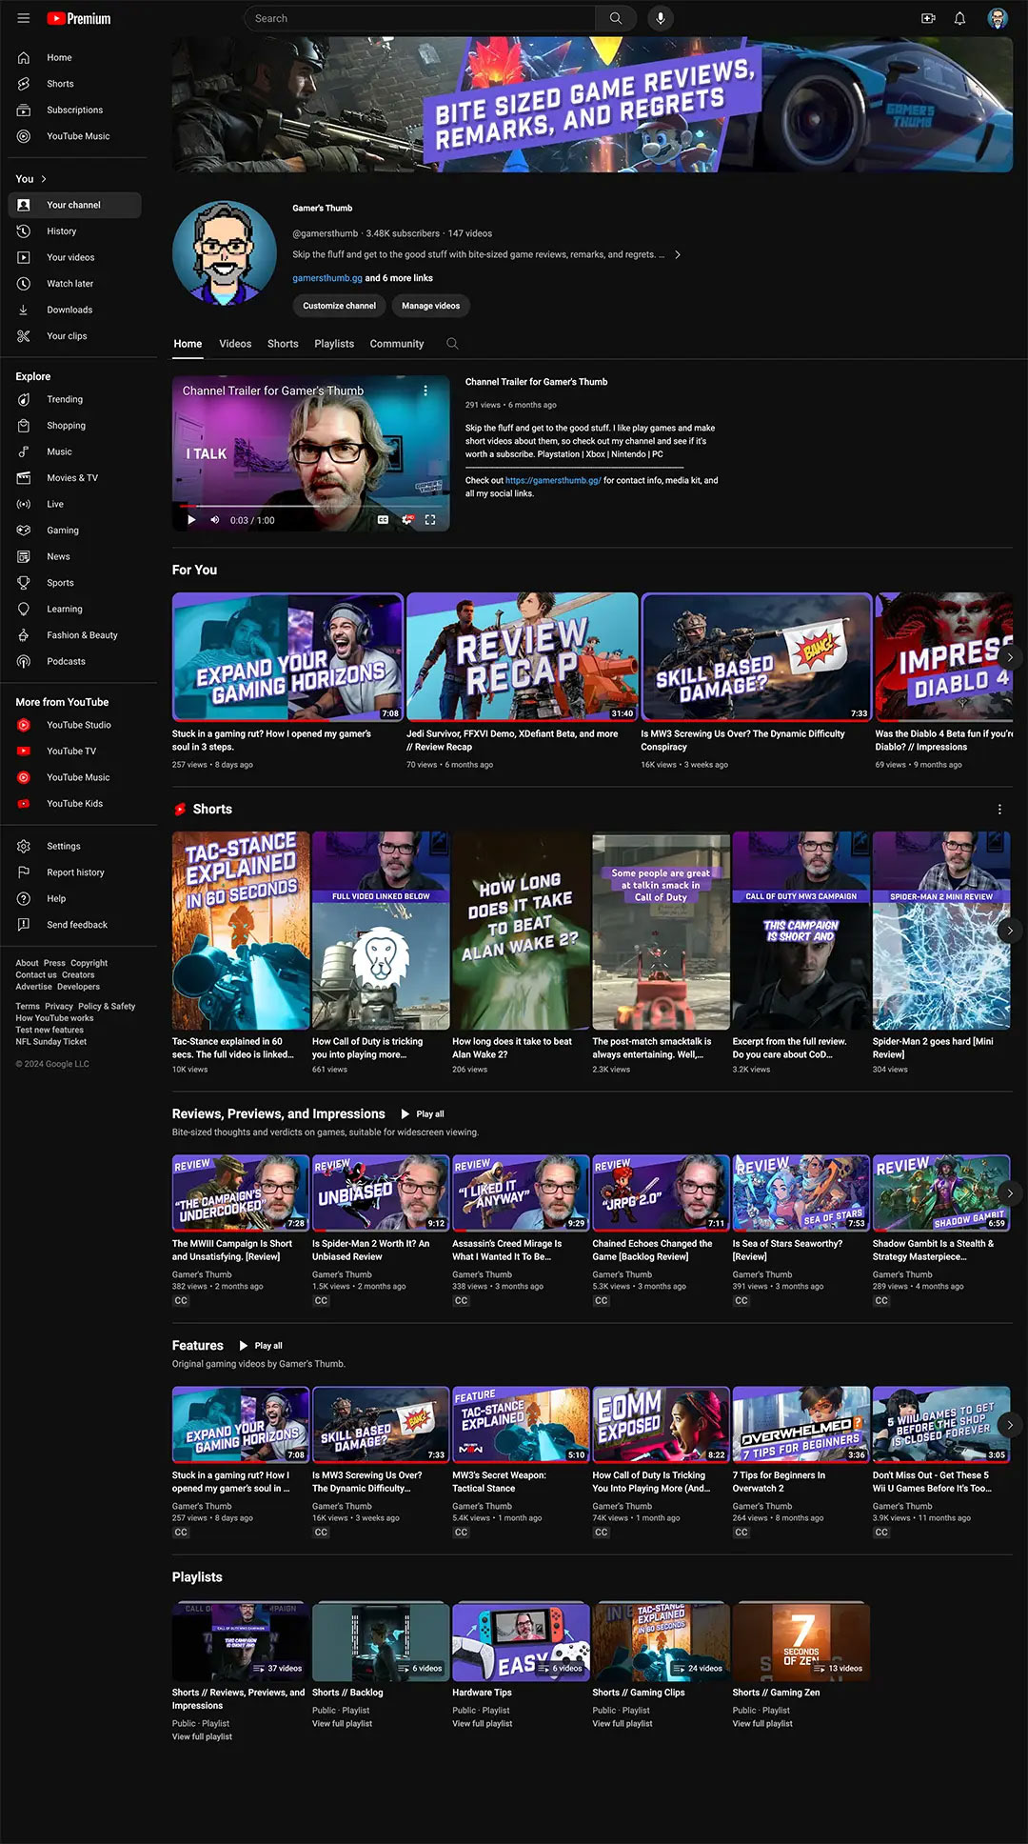Open the account avatar menu

998,18
